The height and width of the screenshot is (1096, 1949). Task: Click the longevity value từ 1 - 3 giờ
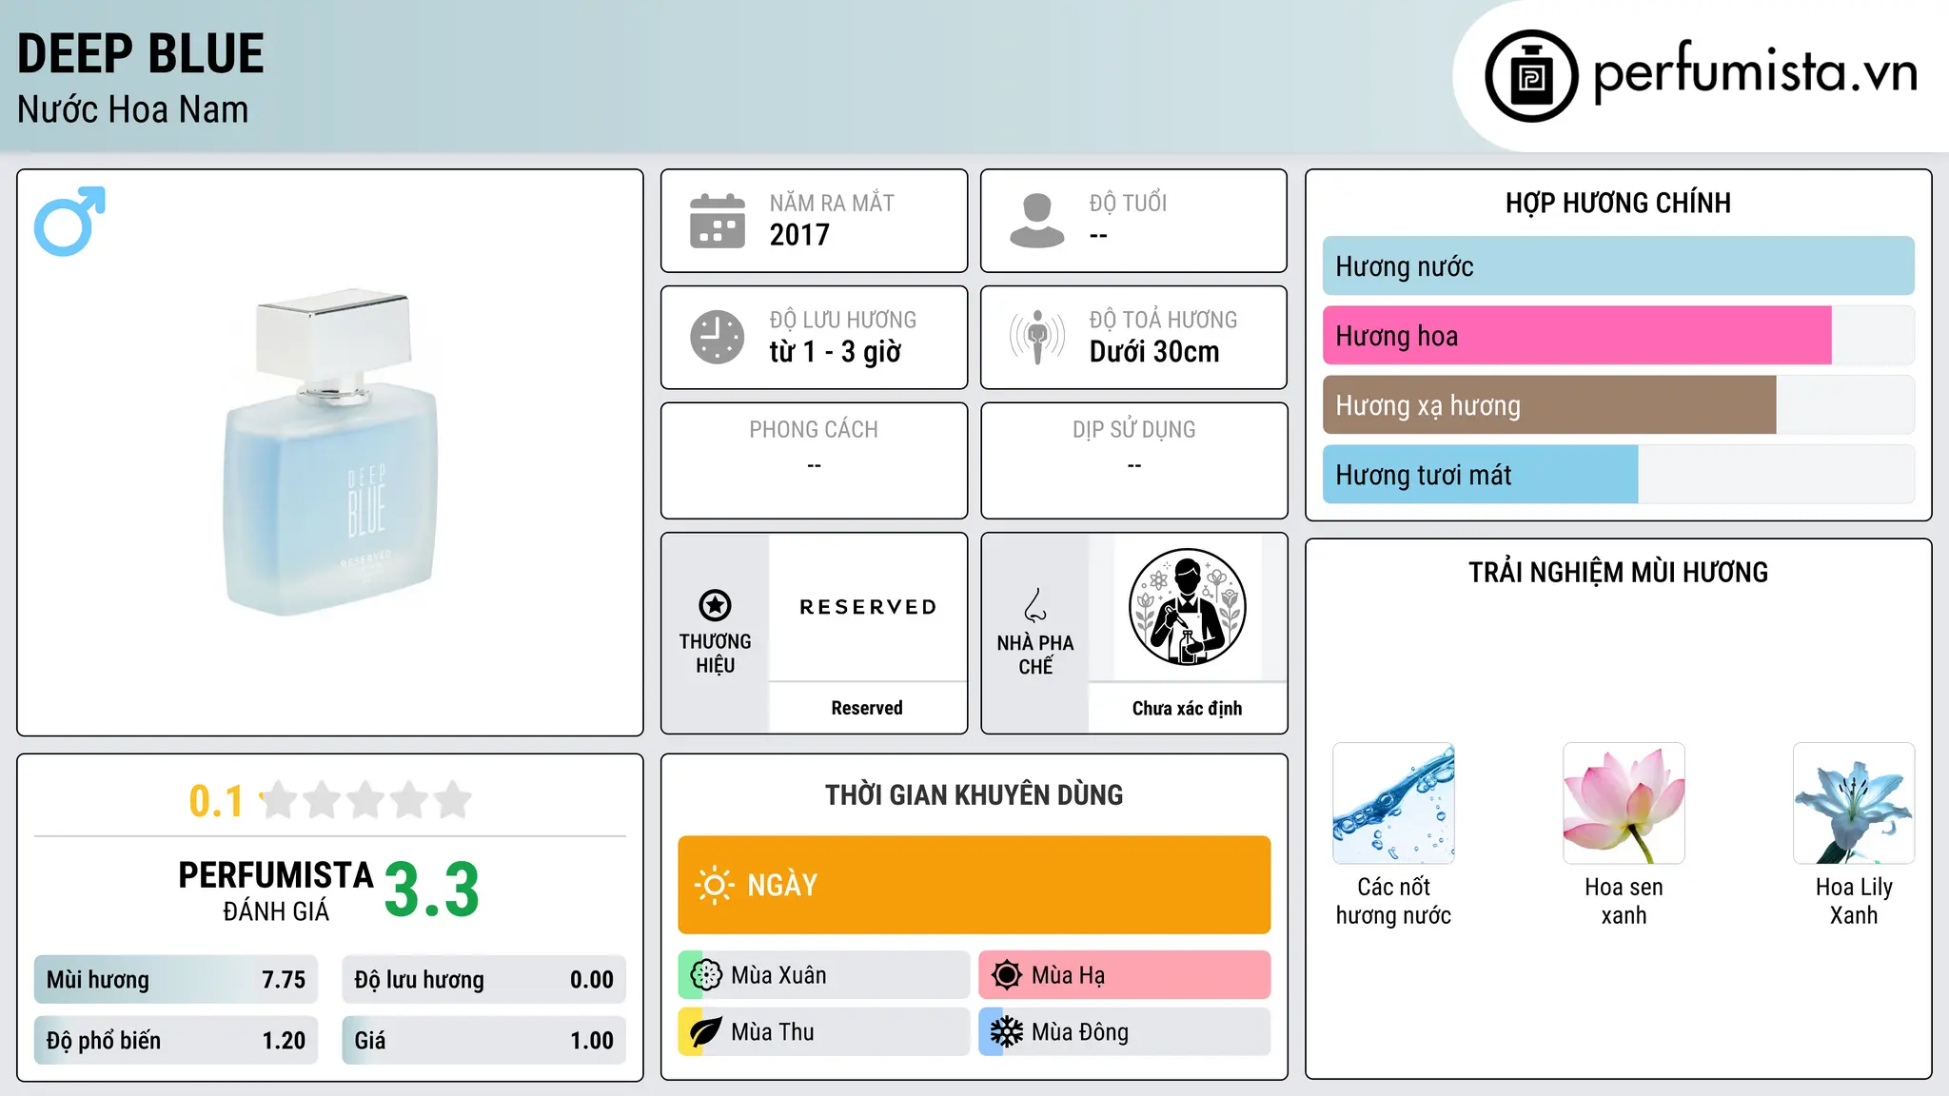[836, 352]
